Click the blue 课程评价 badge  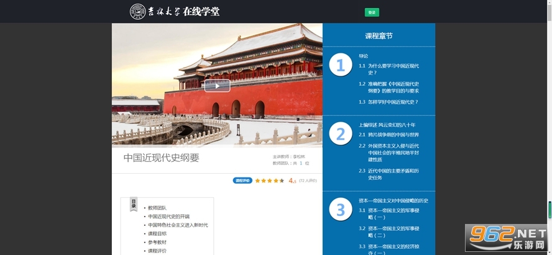(242, 181)
